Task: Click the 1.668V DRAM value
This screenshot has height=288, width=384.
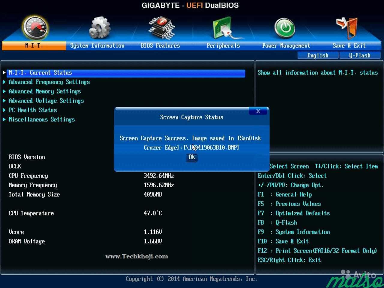Action: [x=153, y=241]
